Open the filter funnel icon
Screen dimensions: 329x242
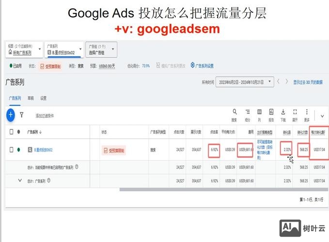tap(21, 115)
